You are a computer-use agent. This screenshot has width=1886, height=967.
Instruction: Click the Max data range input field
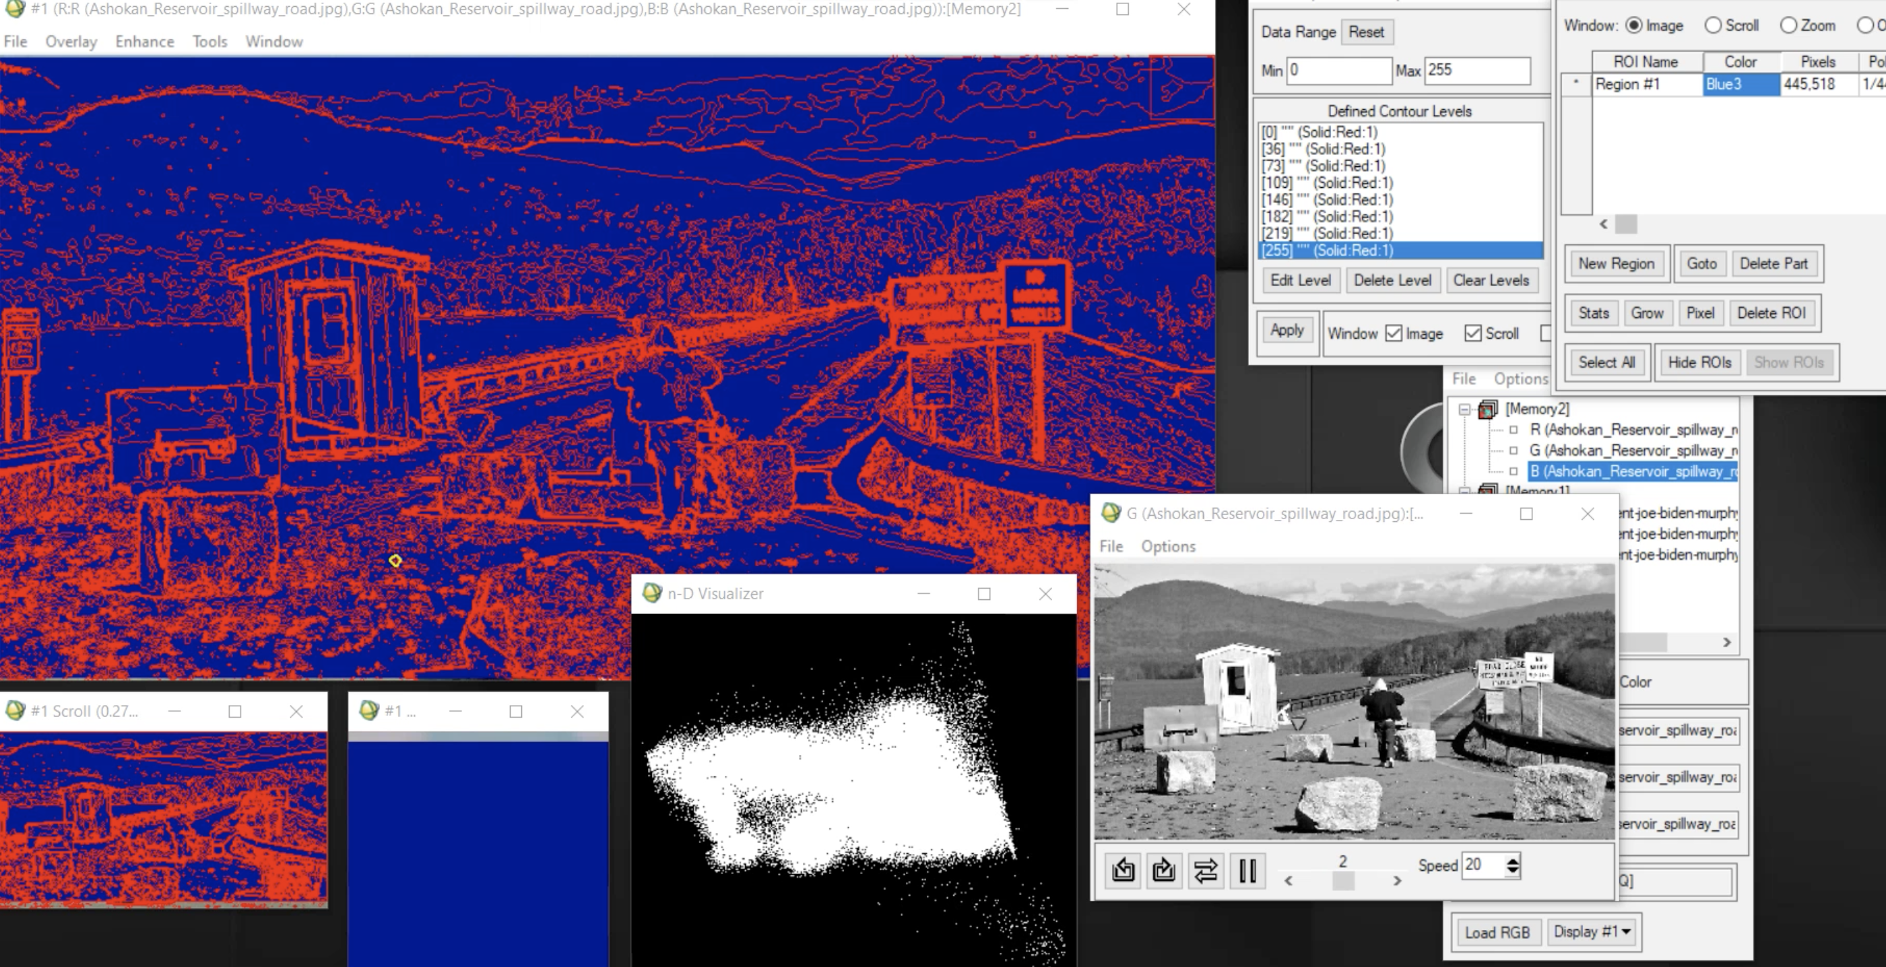[x=1476, y=70]
